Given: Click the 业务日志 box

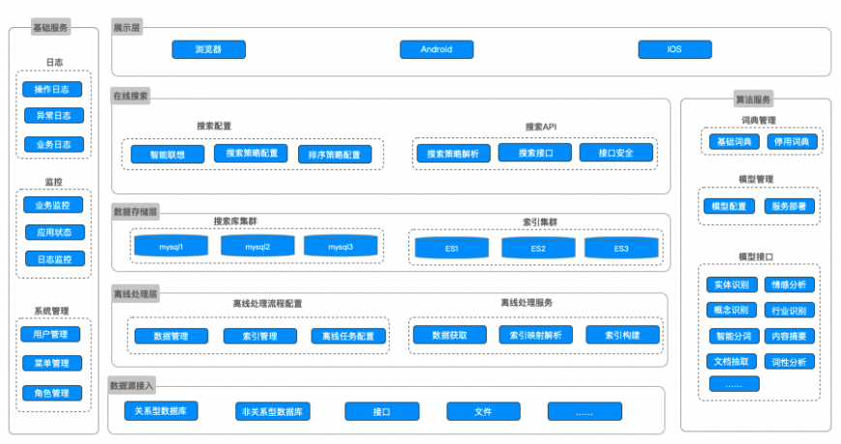Looking at the screenshot, I should point(53,144).
